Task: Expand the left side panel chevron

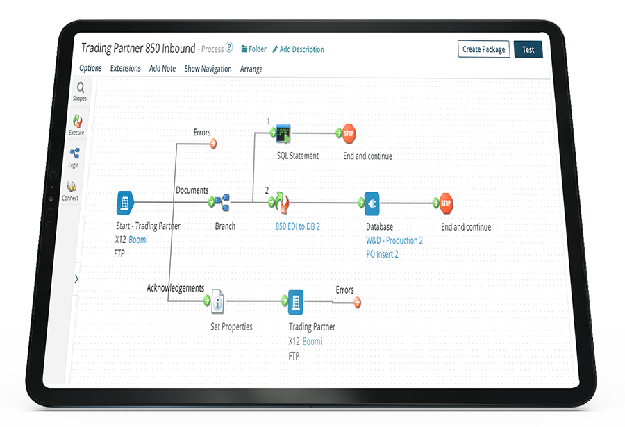Action: 76,278
